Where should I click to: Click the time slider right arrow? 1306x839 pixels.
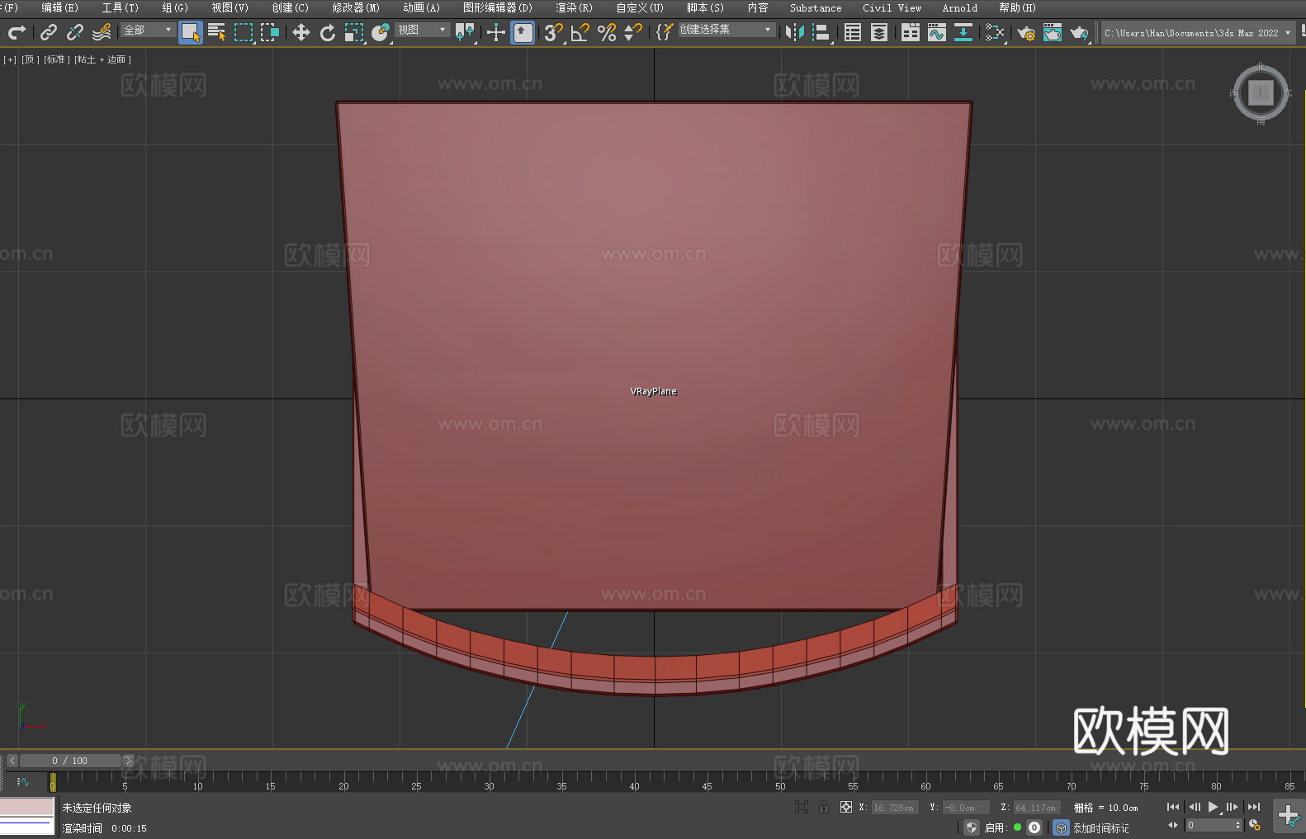click(x=128, y=761)
